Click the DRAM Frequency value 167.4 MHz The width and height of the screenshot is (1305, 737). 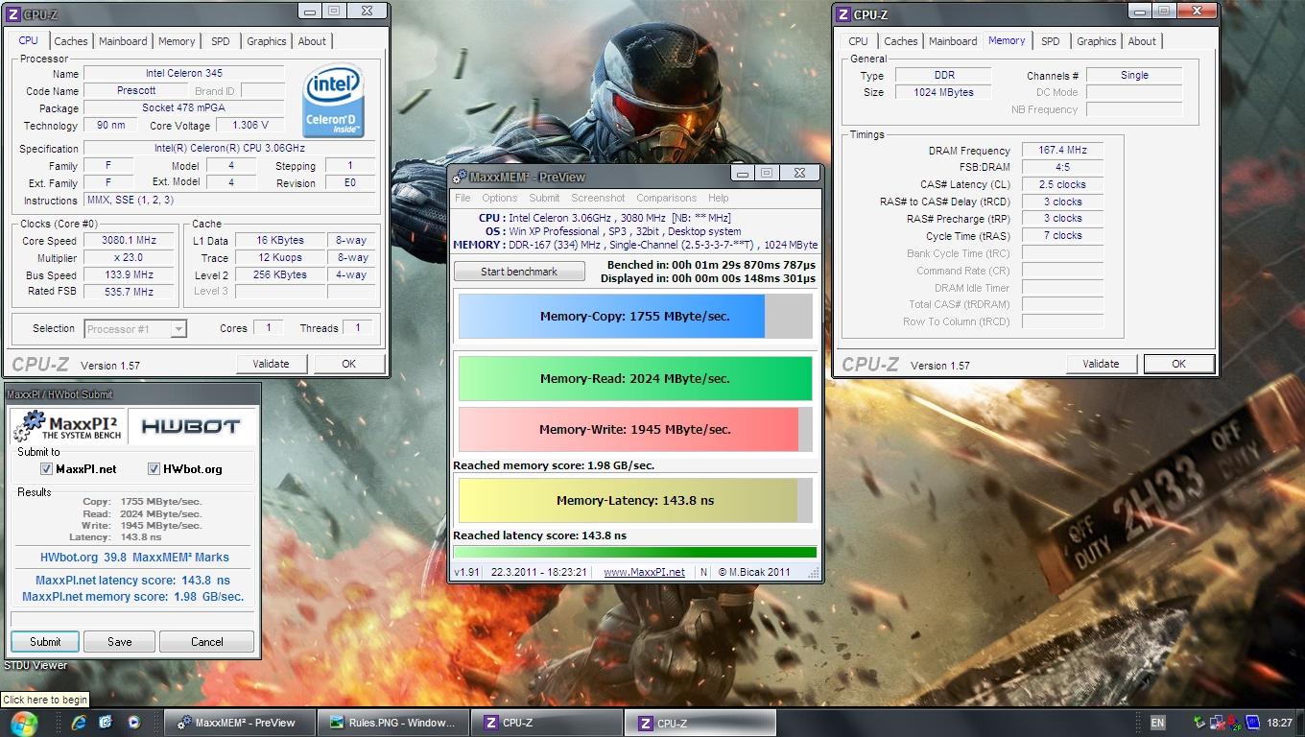pos(1062,151)
